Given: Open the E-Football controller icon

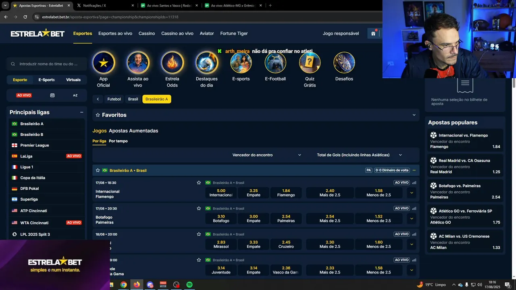Looking at the screenshot, I should (x=275, y=63).
